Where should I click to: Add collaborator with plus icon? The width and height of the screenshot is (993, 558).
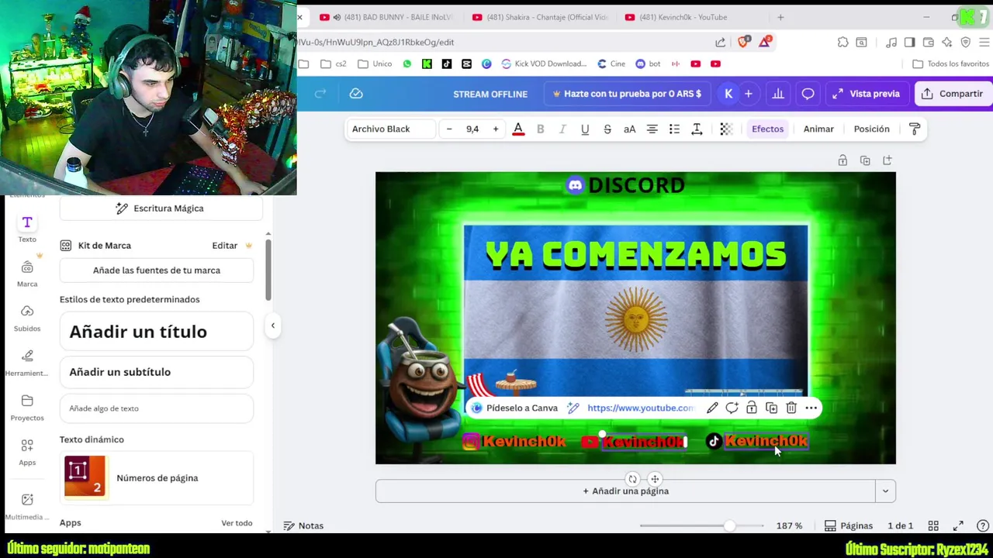pyautogui.click(x=749, y=94)
